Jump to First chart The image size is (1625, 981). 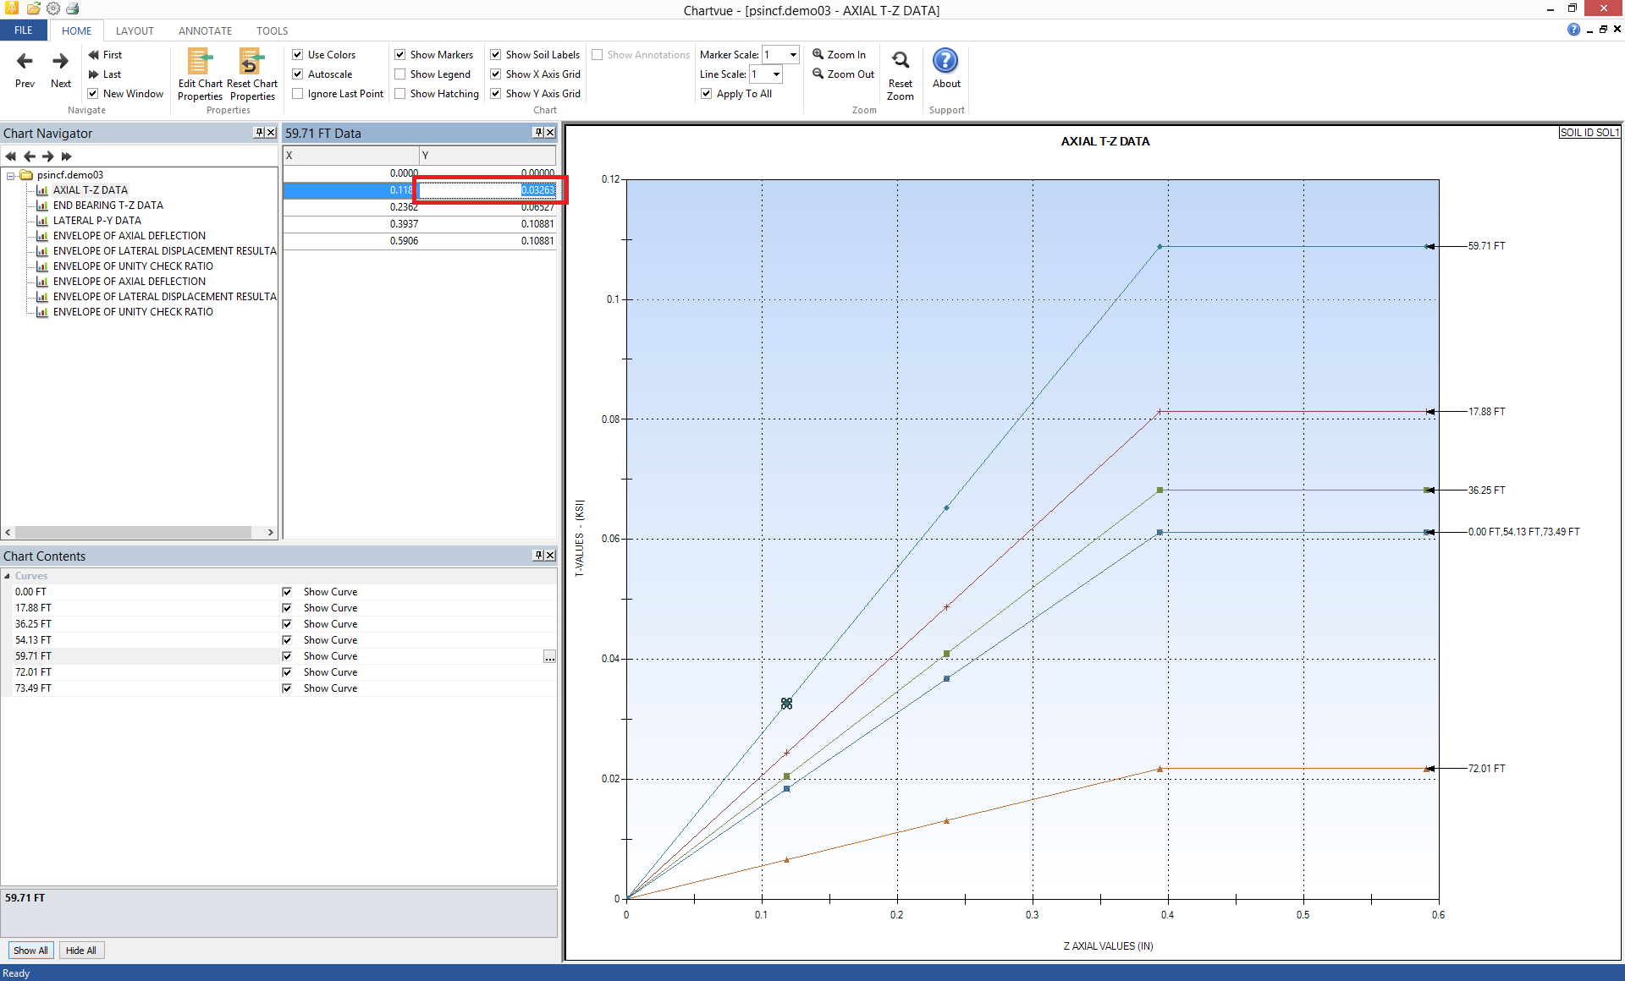[105, 55]
